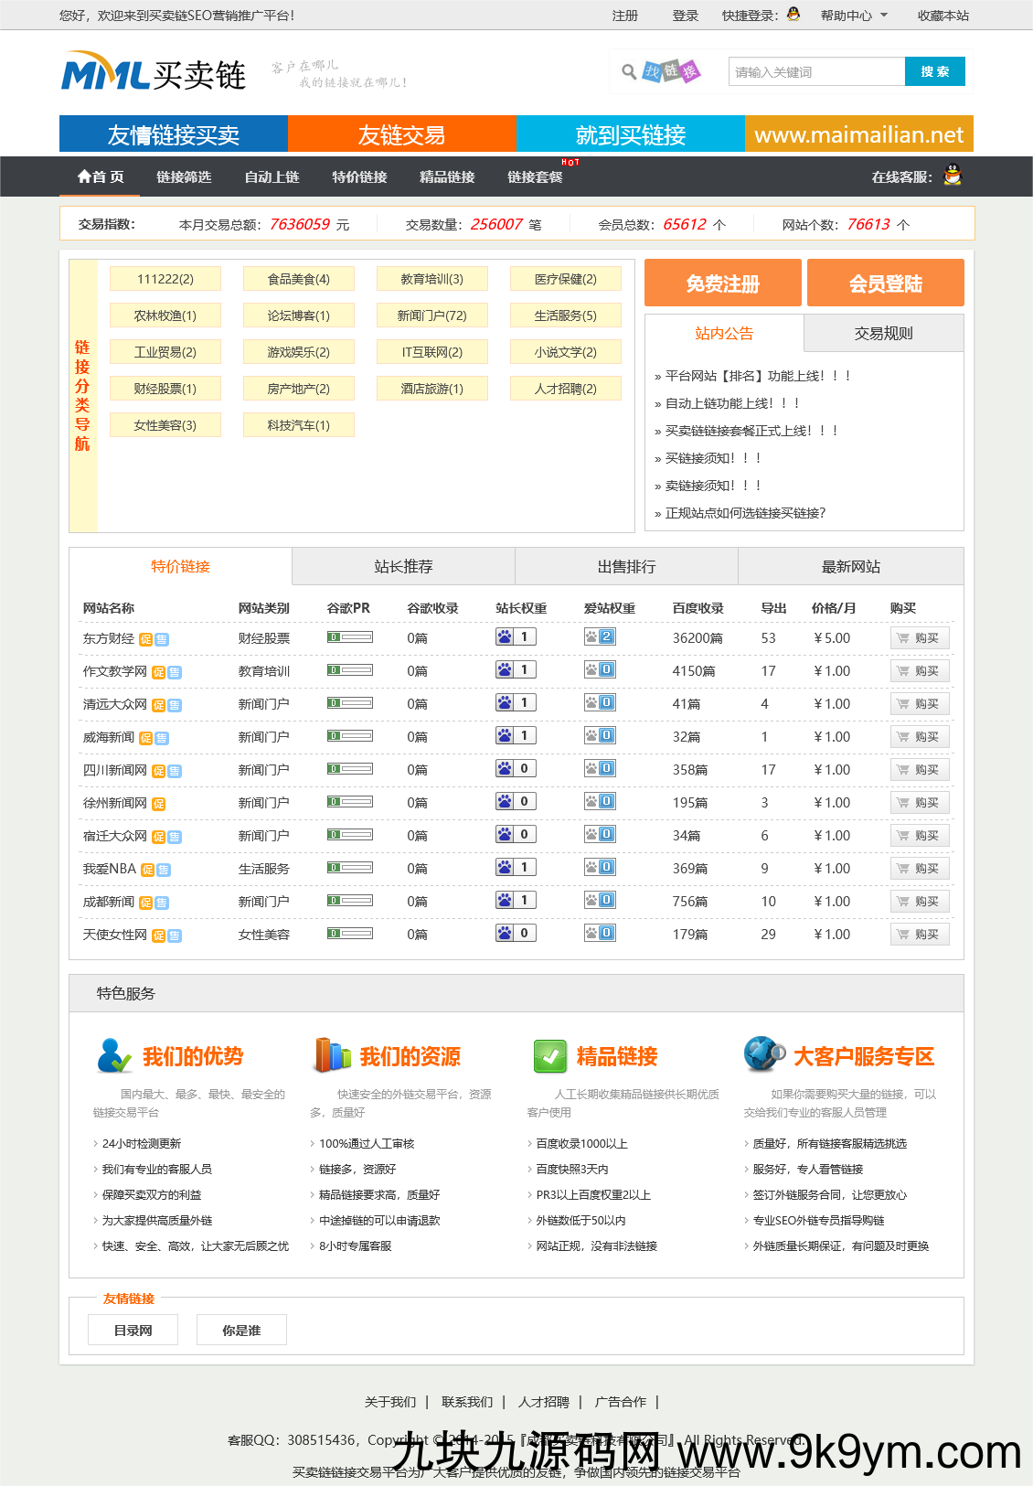1033x1486 pixels.
Task: Click the 首页 home icon in navigation
Action: pyautogui.click(x=84, y=176)
